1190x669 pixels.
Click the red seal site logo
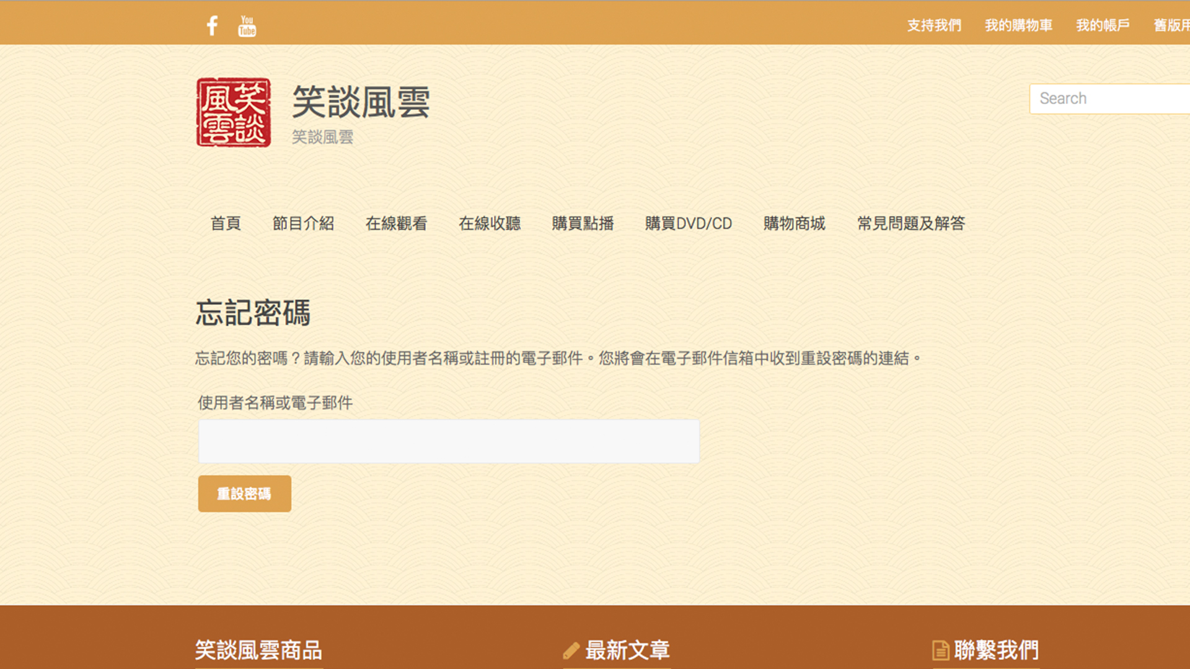point(234,112)
